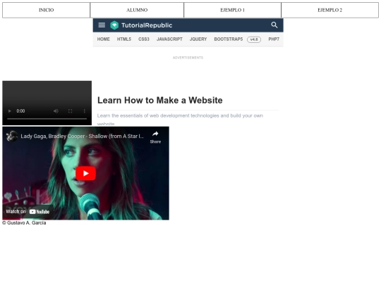
Task: Select the HTML5 nav item
Action: click(124, 39)
